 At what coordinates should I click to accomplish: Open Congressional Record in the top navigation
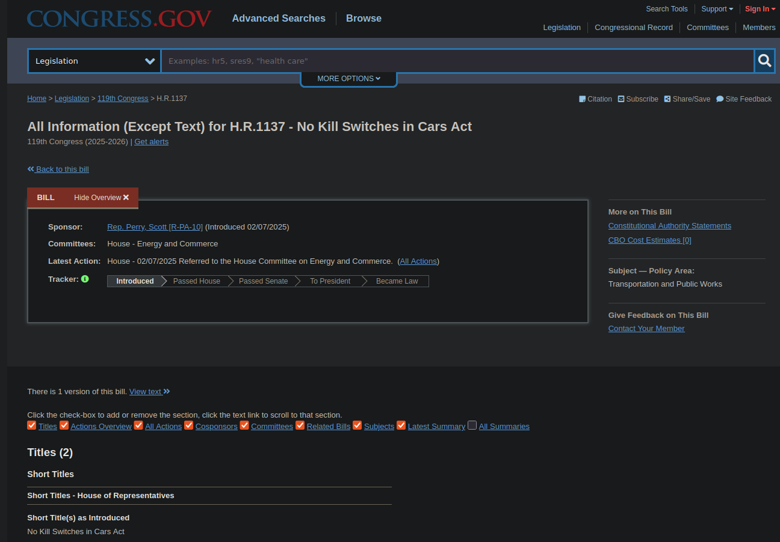pyautogui.click(x=634, y=28)
